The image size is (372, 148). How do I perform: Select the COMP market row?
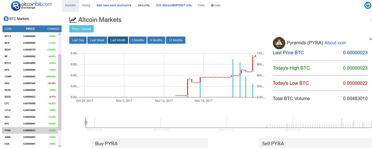click(30, 76)
